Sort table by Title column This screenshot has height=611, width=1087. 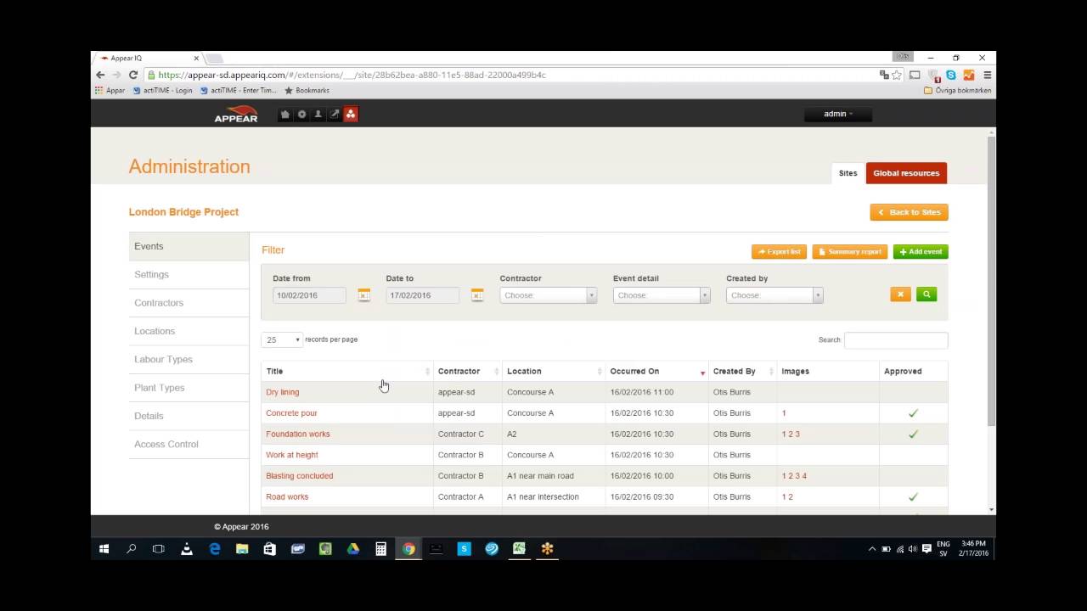tap(347, 371)
